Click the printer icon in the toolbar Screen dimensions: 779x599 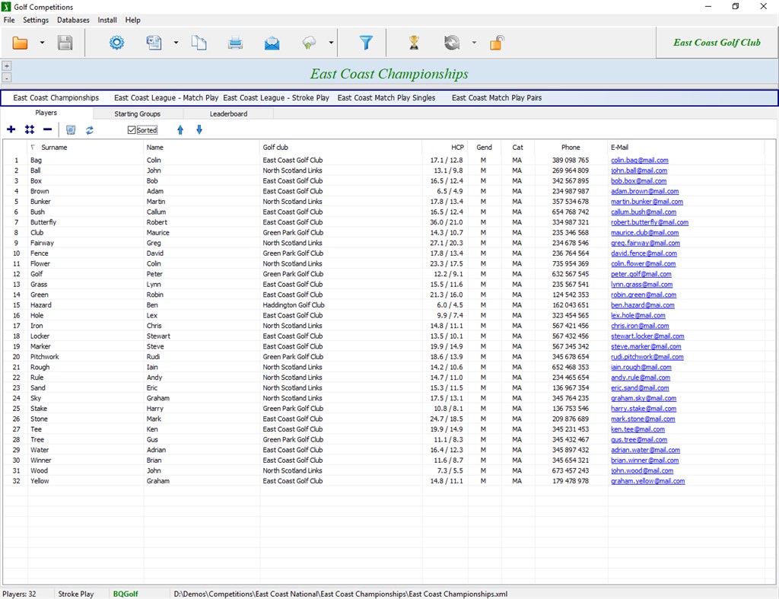[235, 43]
